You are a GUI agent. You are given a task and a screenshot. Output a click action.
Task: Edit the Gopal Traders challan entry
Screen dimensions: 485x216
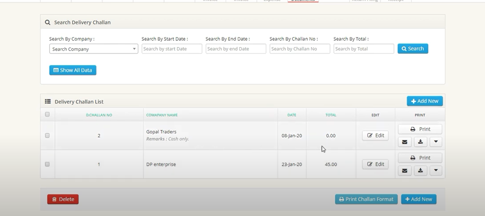(375, 135)
